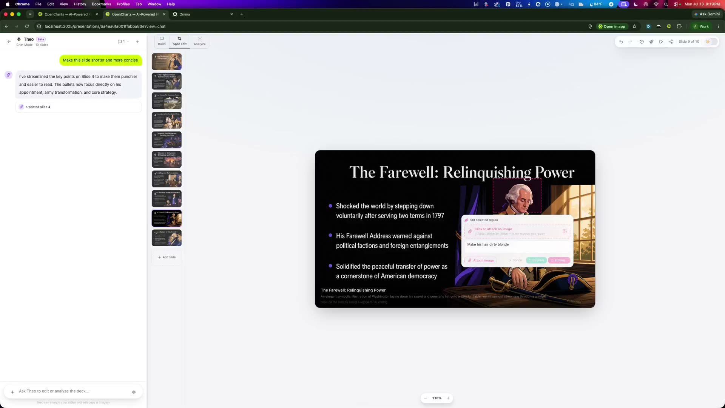Open the Bookmarks menu
This screenshot has width=725, height=408.
pos(101,4)
